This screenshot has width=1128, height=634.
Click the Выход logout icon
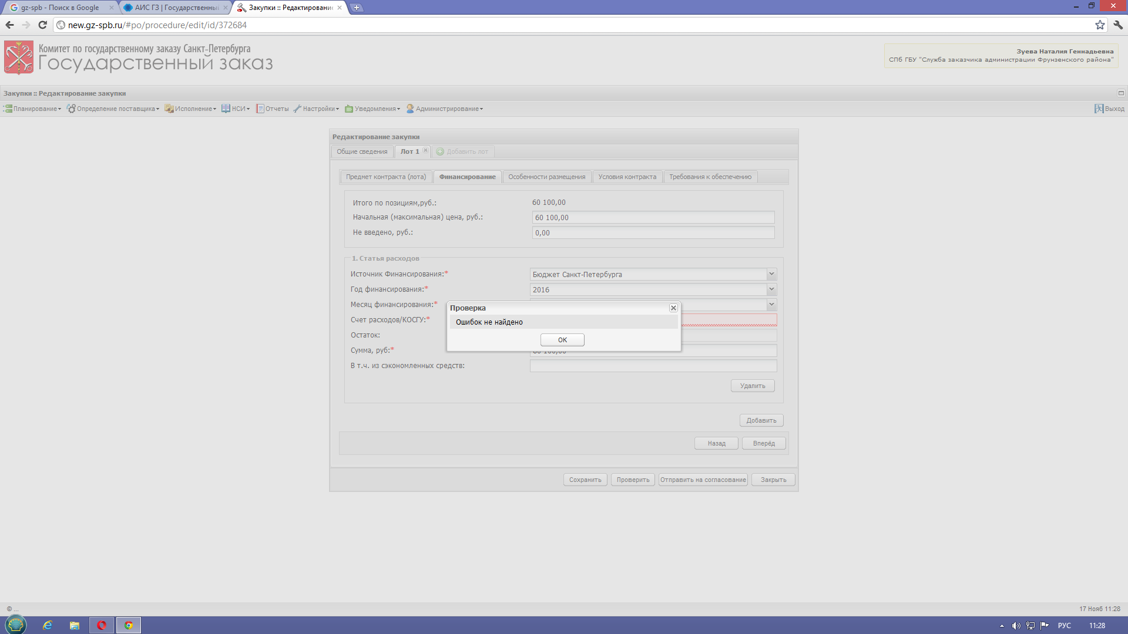1099,109
